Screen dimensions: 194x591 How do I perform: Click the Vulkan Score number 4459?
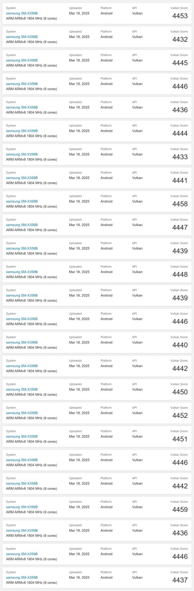[180, 509]
